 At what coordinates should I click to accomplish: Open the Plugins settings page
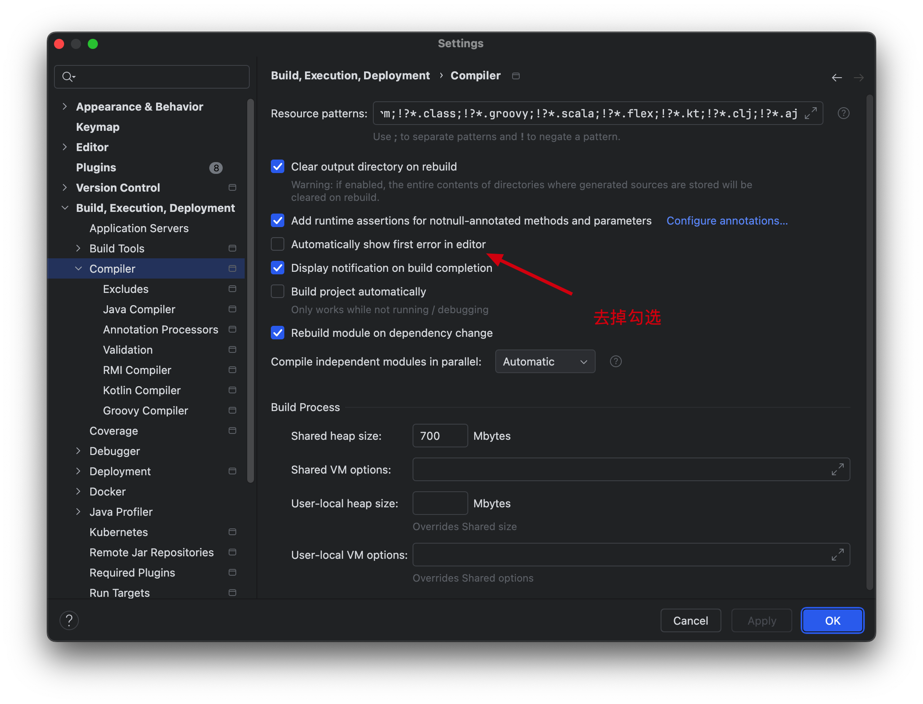(96, 168)
